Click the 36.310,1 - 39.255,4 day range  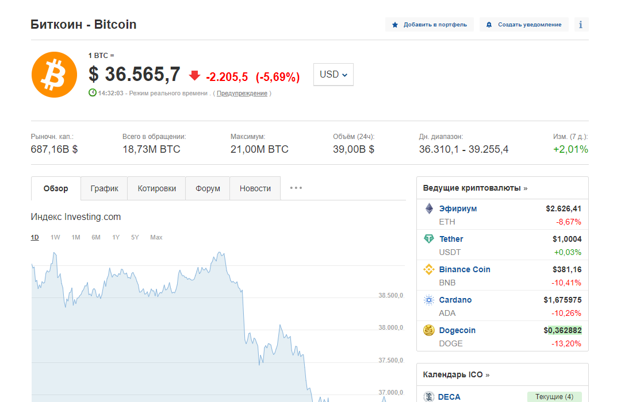(x=463, y=149)
